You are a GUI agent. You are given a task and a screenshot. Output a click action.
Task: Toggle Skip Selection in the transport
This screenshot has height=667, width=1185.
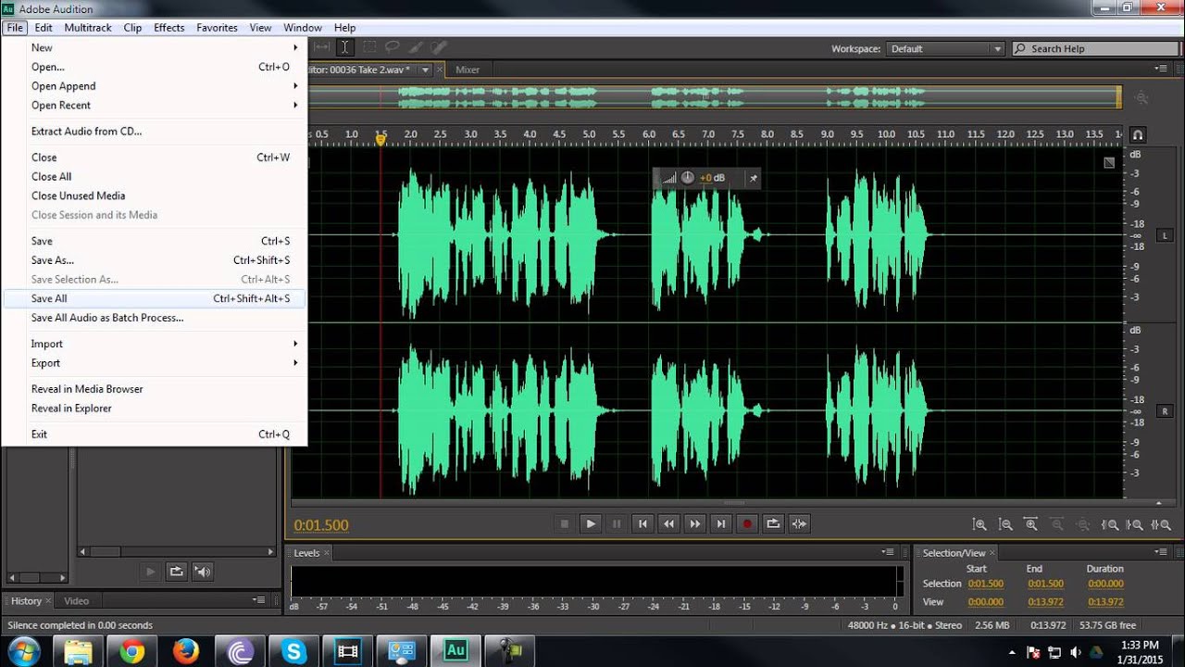pos(799,523)
